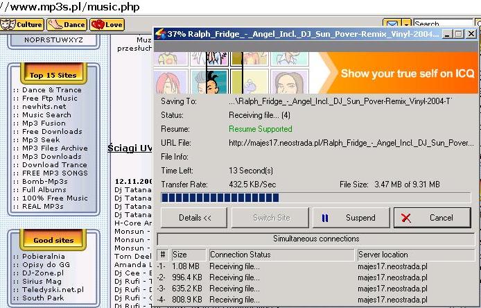This screenshot has height=308, width=481.
Task: Click the Connection Status column header
Action: pos(281,255)
